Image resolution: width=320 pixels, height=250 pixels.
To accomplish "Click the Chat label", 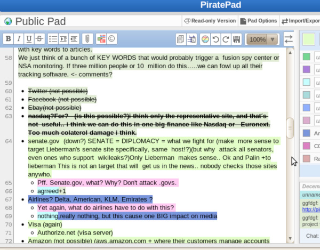I will (x=312, y=236).
